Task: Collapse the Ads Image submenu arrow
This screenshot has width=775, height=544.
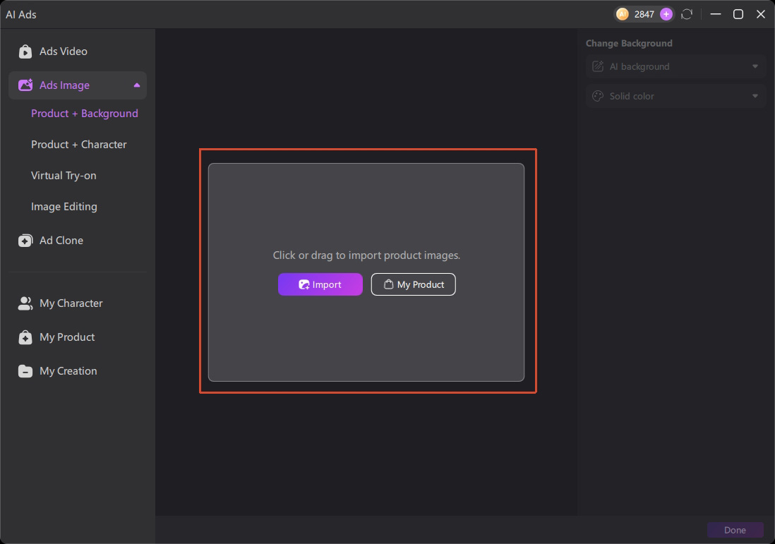Action: click(x=137, y=85)
